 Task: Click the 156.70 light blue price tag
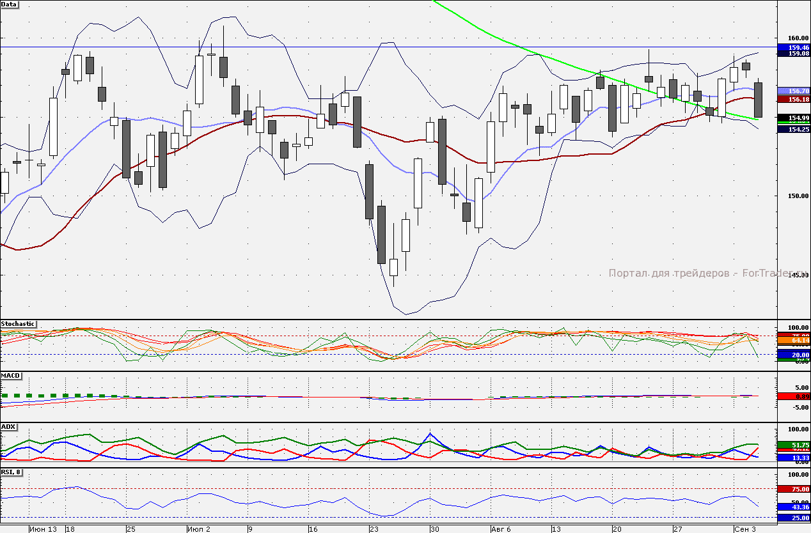pos(794,92)
